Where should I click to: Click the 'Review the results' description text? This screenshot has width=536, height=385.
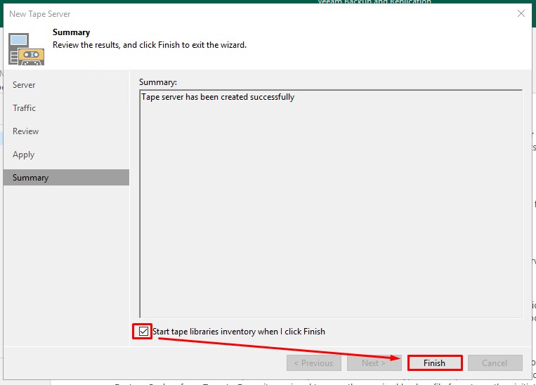click(x=150, y=45)
